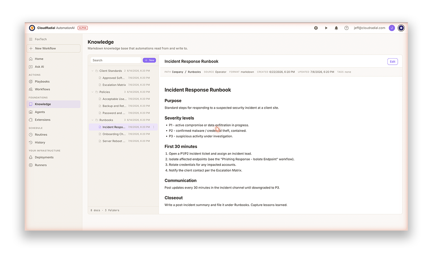The height and width of the screenshot is (253, 434).
Task: Click the play icon in top bar
Action: 326,28
